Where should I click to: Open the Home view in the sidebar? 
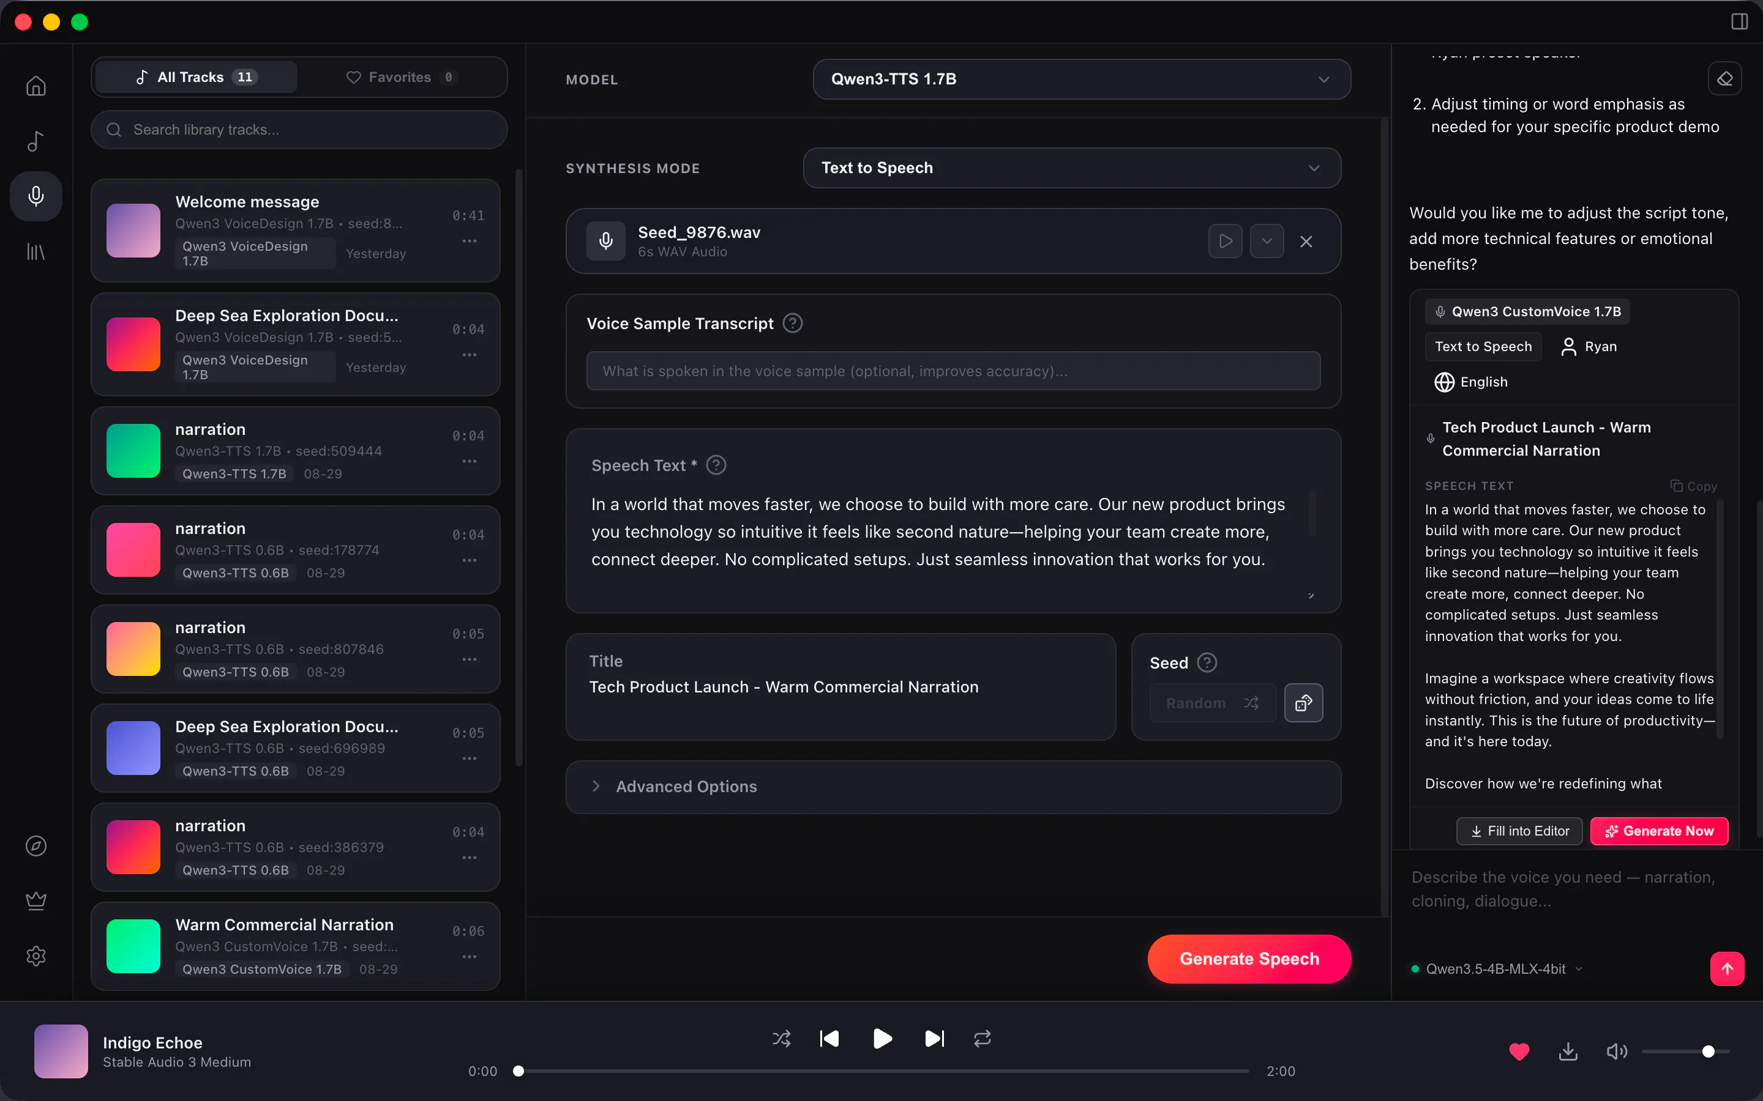coord(36,86)
